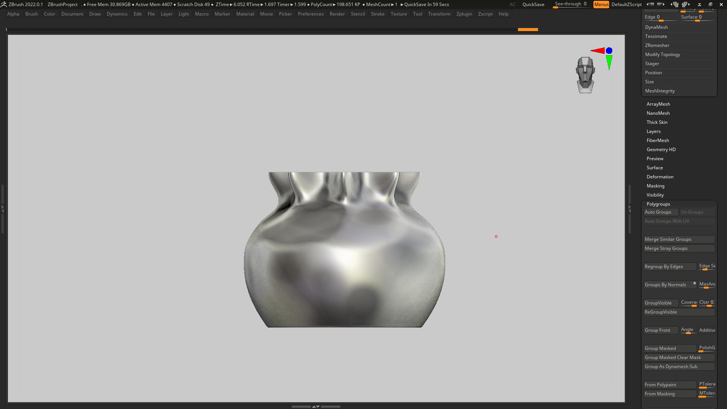Image resolution: width=727 pixels, height=409 pixels.
Task: Click the head CamView orientation thumbnail
Action: point(585,75)
